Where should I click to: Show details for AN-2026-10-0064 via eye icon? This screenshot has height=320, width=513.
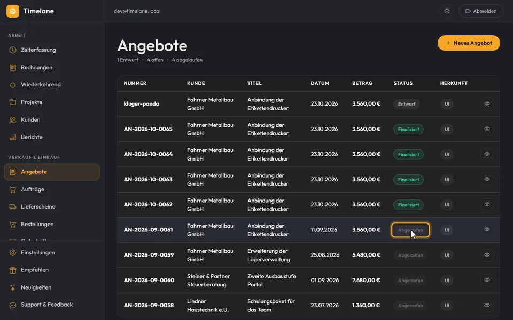pyautogui.click(x=487, y=154)
